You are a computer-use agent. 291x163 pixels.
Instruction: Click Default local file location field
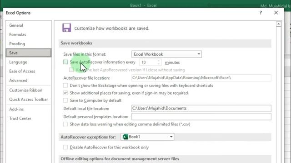[x=201, y=108]
